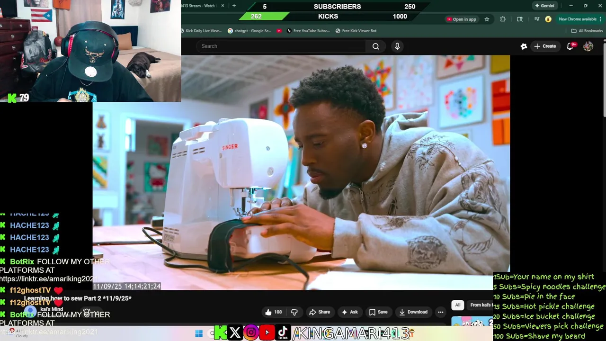Open 'Kick Daily Live View...' bookmark
The height and width of the screenshot is (341, 606).
click(201, 31)
